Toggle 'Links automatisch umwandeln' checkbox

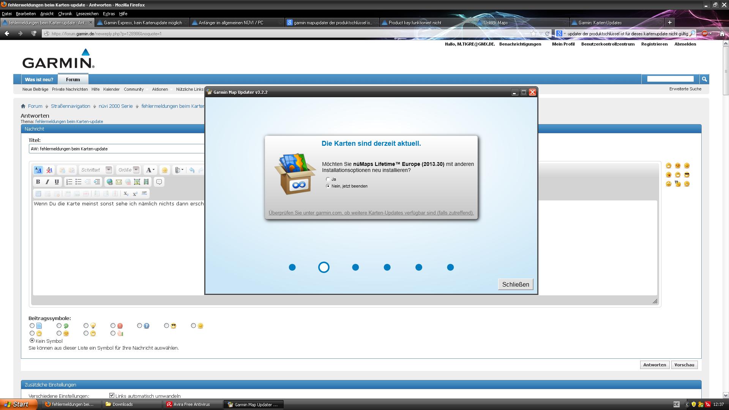click(x=112, y=396)
